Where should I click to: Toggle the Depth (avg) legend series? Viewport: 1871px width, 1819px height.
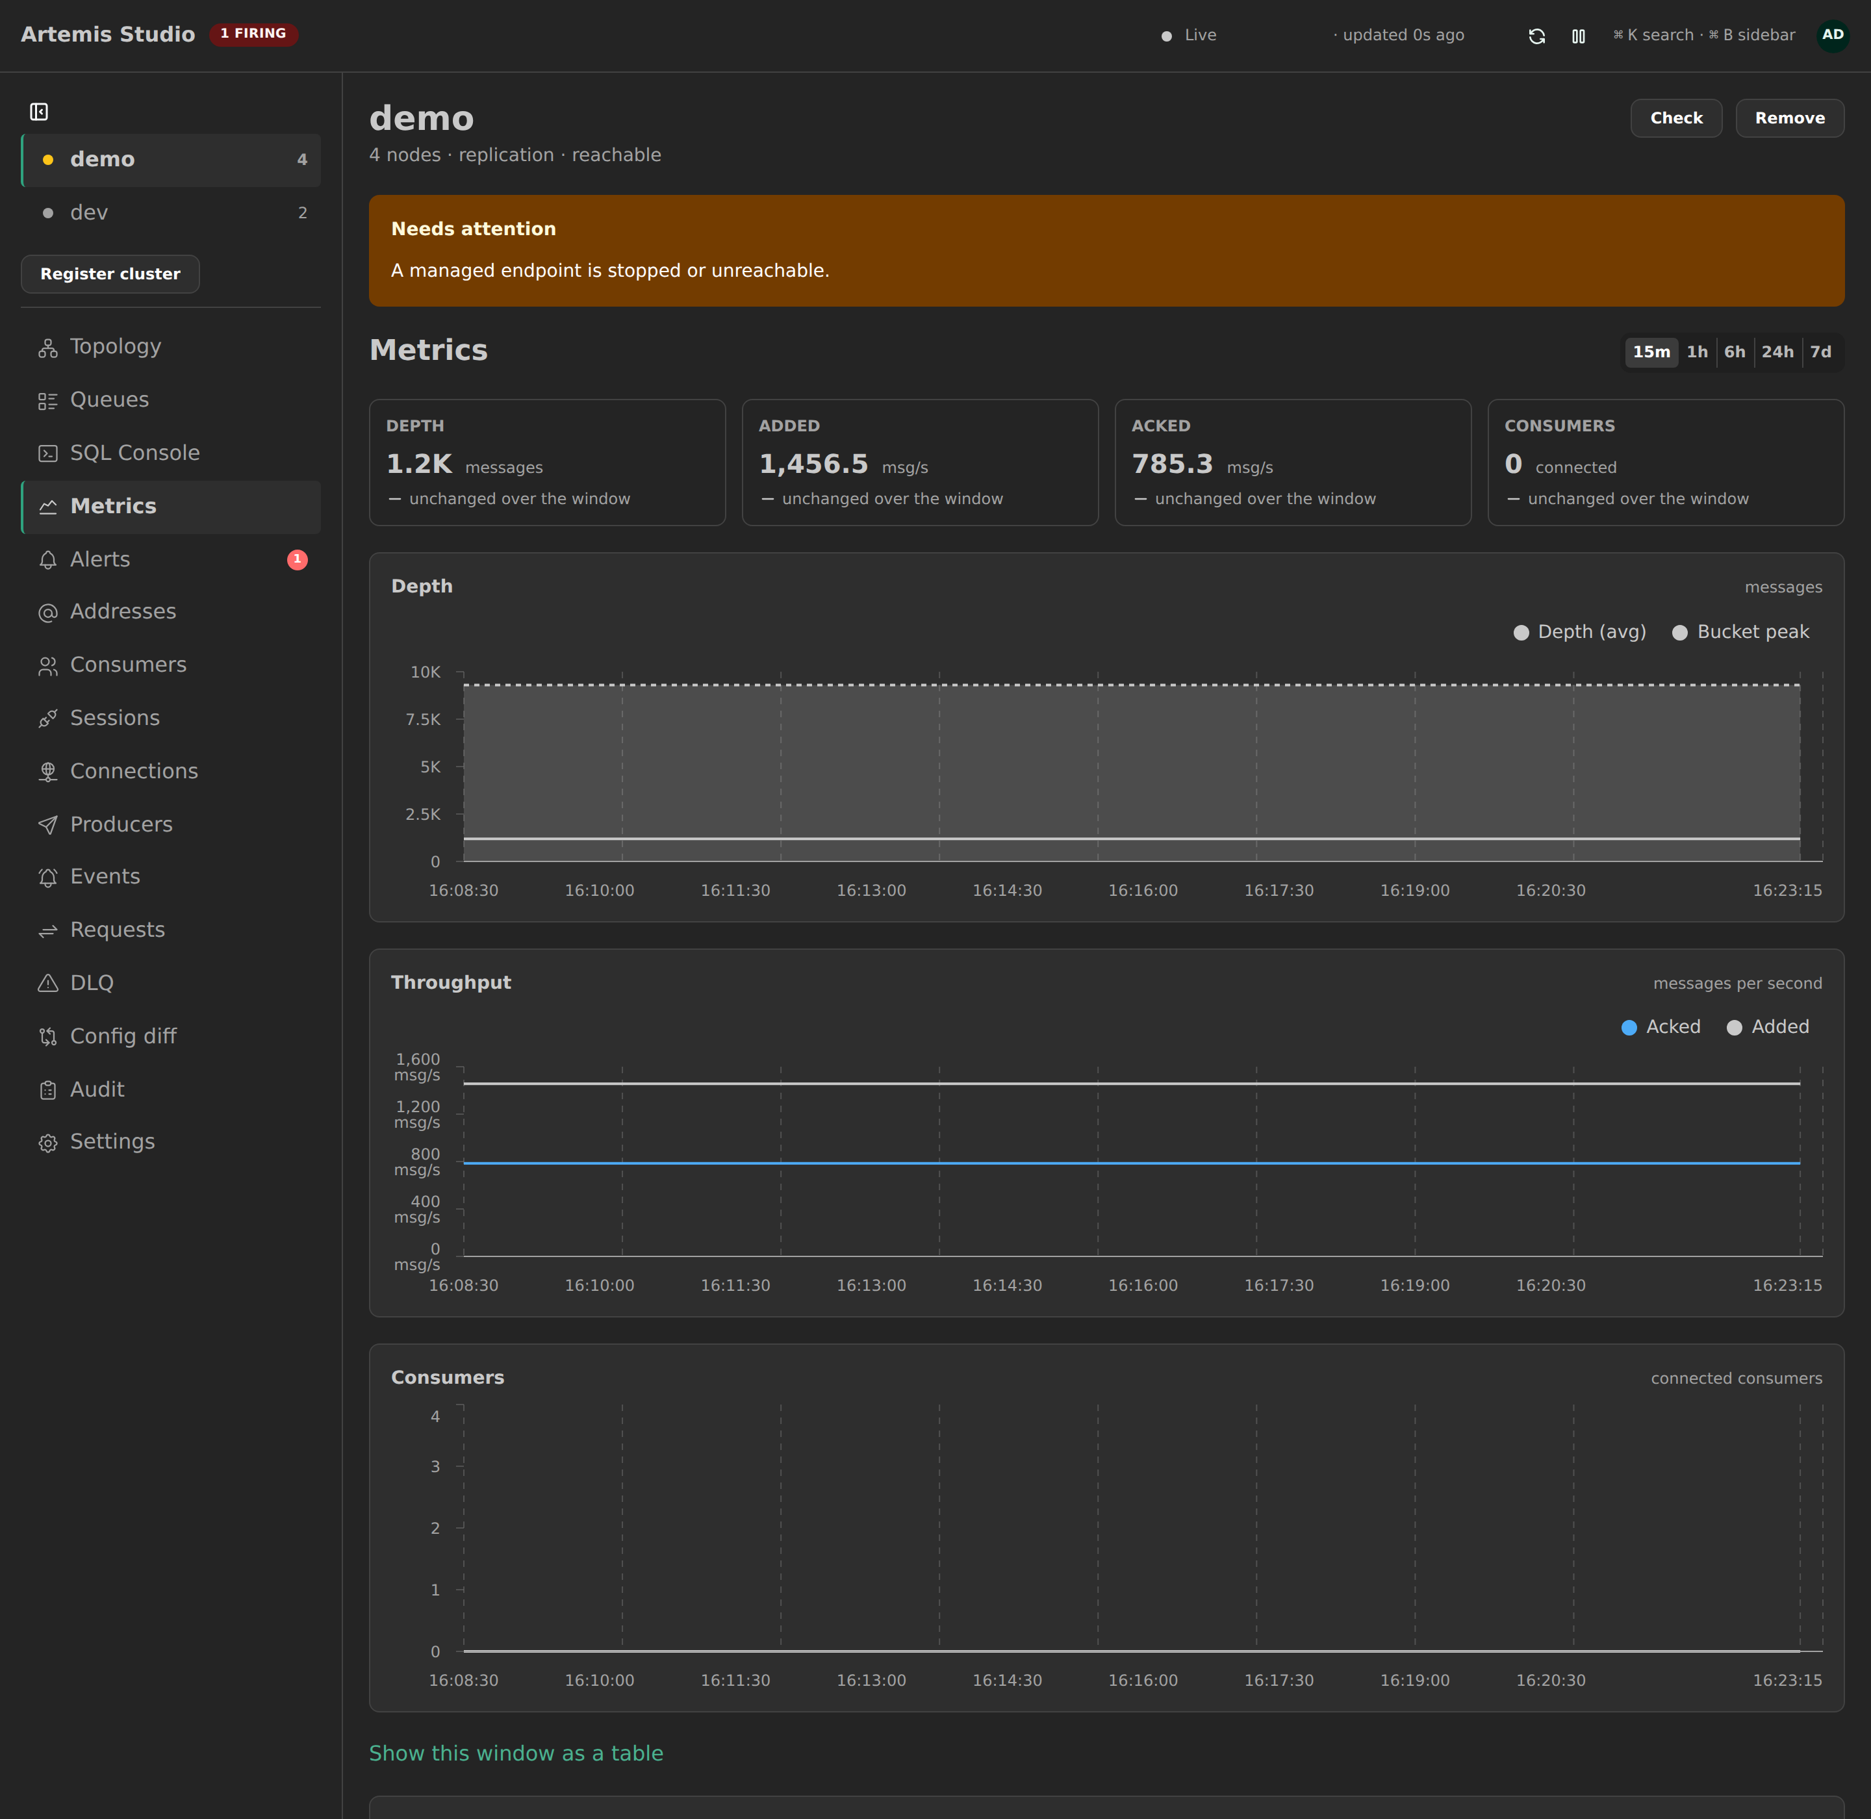click(1579, 633)
